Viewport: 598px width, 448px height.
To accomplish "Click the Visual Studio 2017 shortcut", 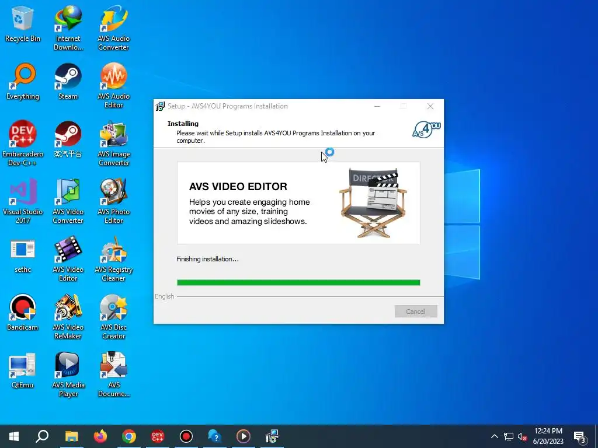I will (23, 201).
